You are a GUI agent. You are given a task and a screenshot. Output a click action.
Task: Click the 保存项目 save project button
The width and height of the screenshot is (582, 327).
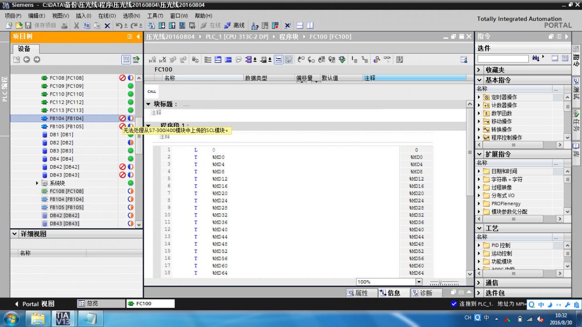click(x=41, y=25)
